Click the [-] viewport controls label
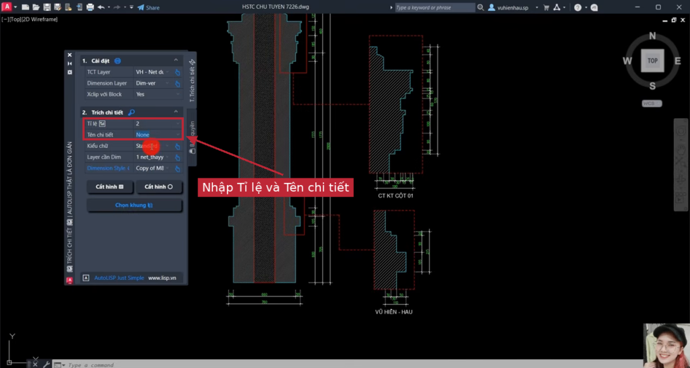The image size is (690, 368). [x=5, y=20]
